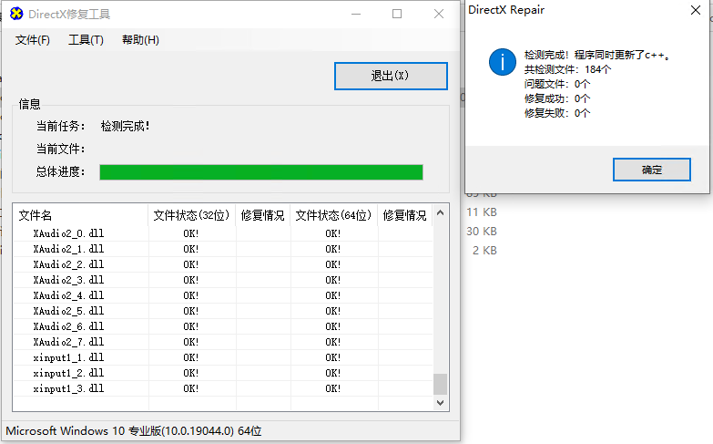
Task: Click 64位 OK! status for XAudio2_0.dll
Action: click(333, 233)
